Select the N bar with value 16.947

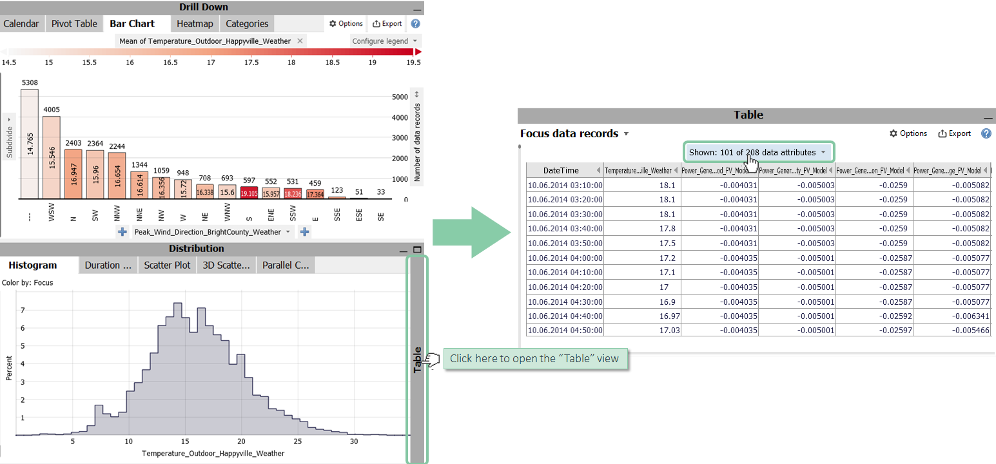[x=73, y=174]
